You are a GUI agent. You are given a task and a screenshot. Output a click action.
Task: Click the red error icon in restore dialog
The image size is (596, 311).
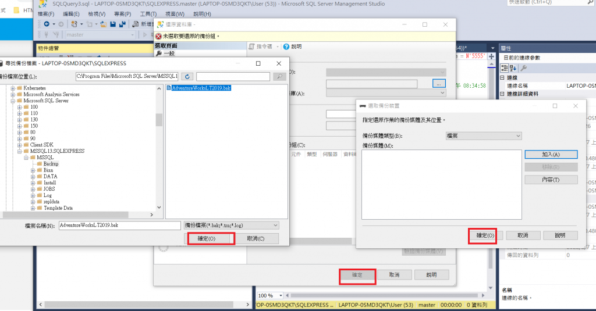click(158, 36)
